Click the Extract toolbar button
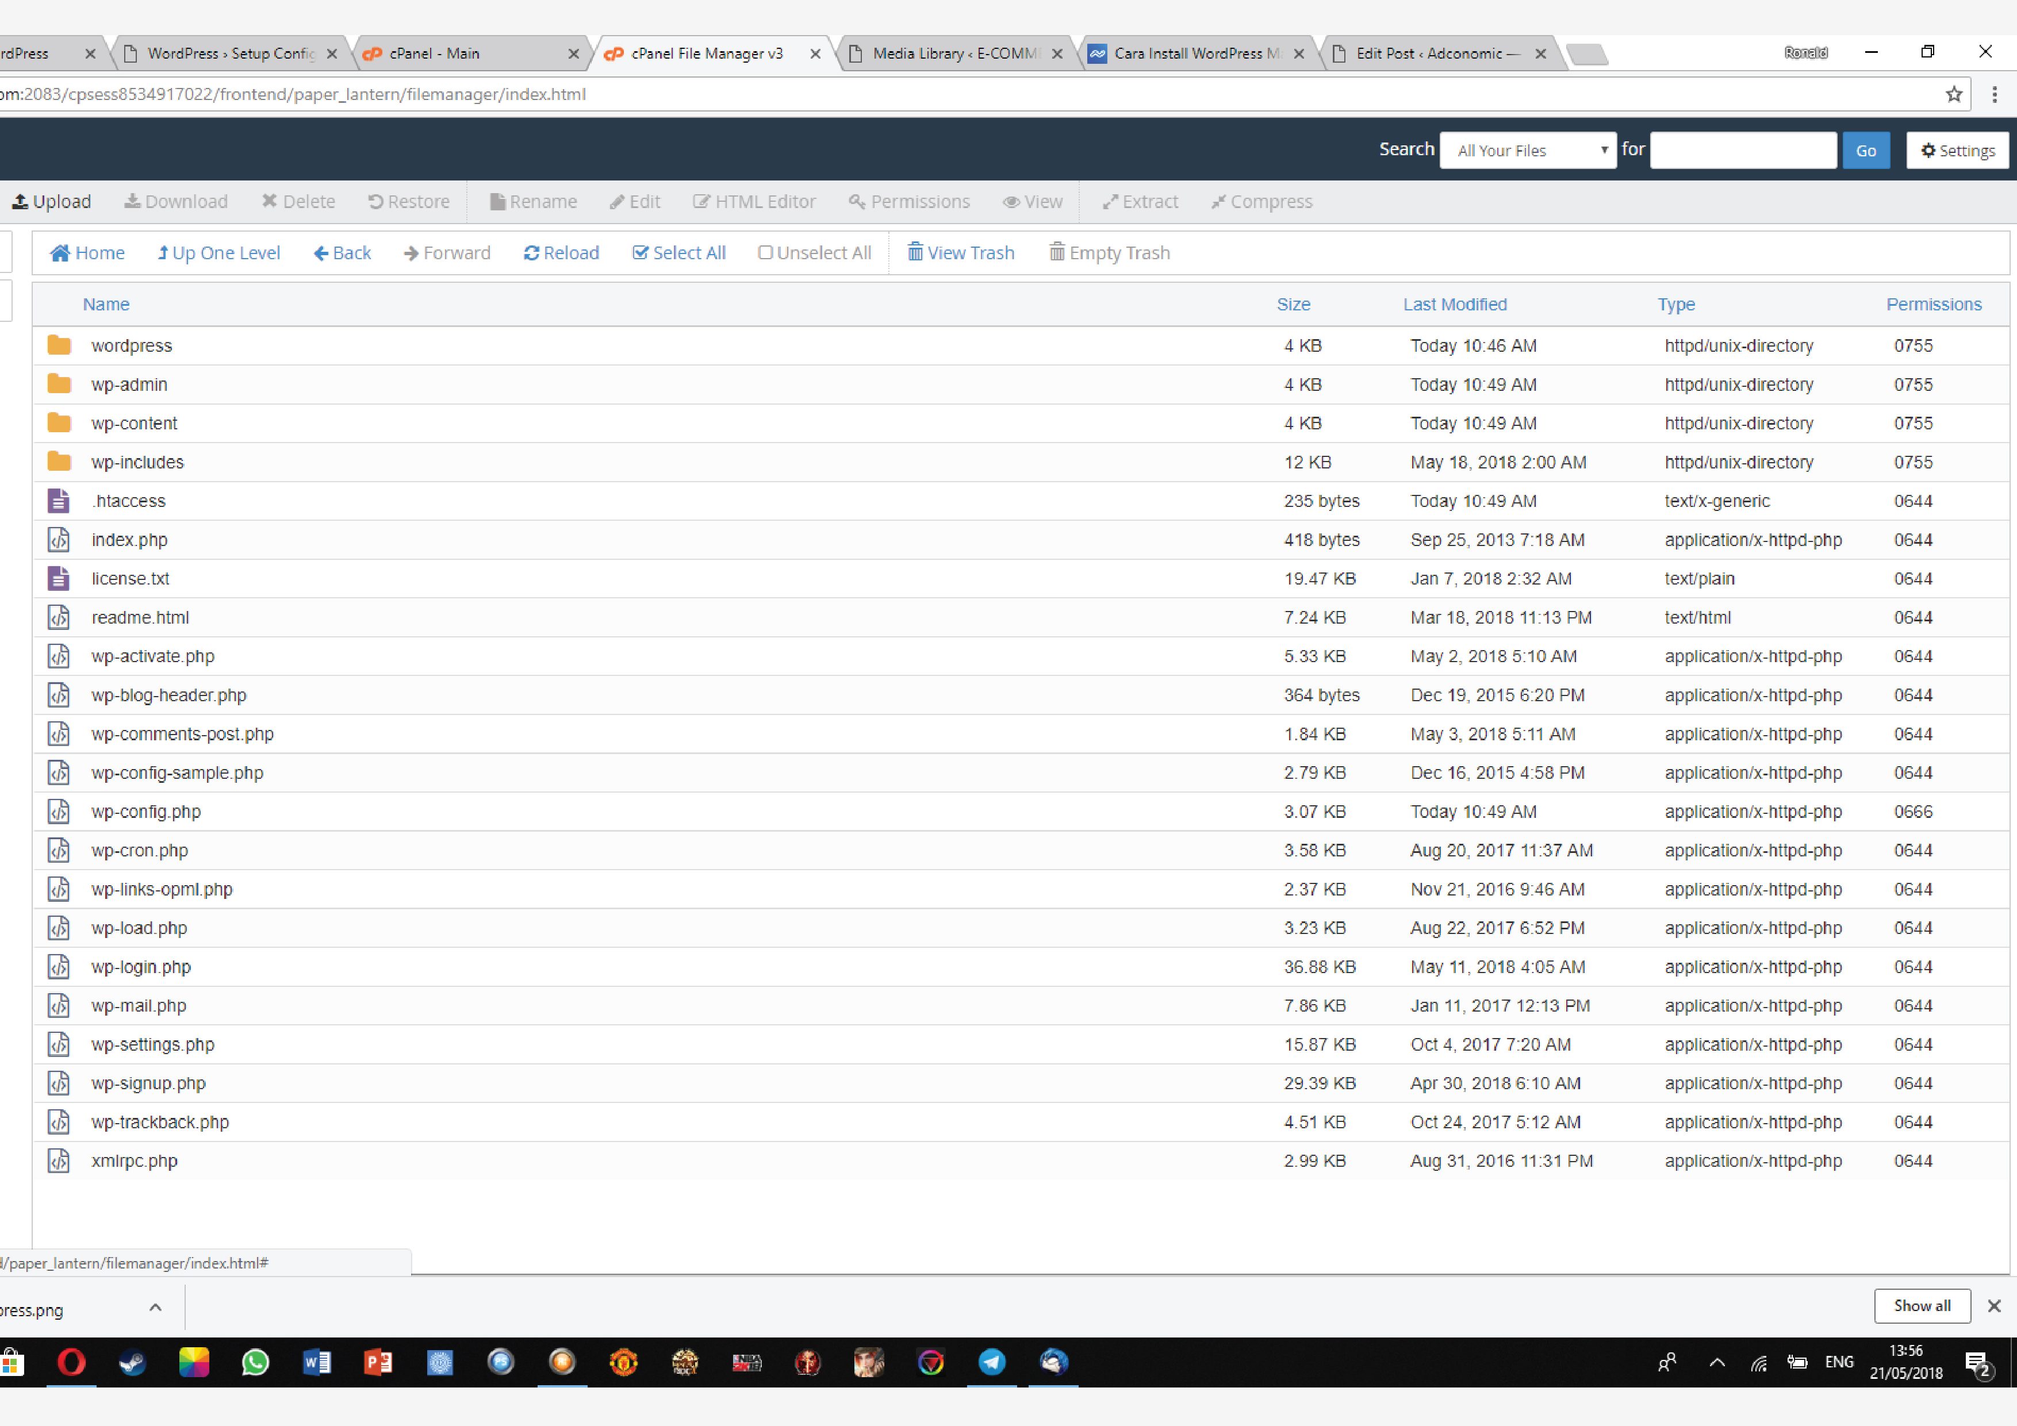 [x=1140, y=202]
